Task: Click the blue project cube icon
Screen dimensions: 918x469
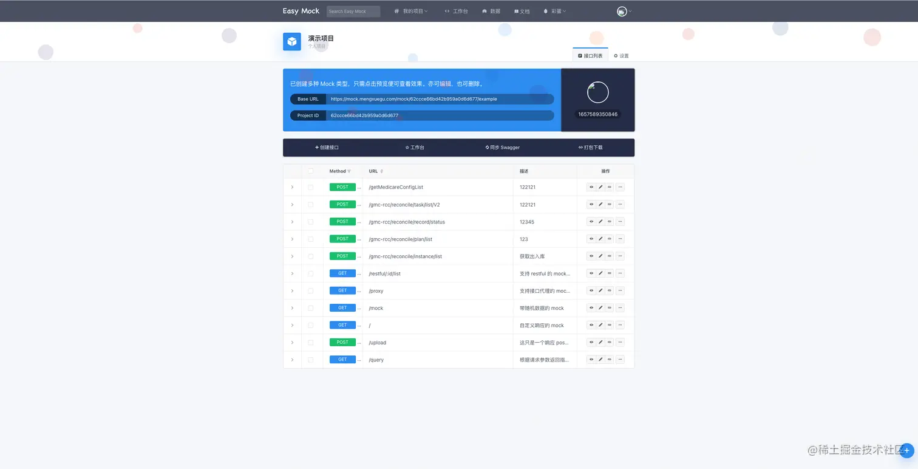Action: 292,41
